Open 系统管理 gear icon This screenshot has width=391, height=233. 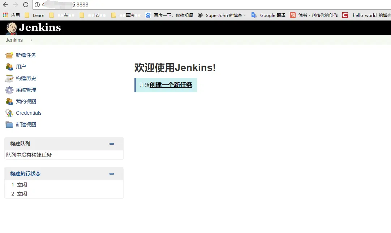click(9, 90)
